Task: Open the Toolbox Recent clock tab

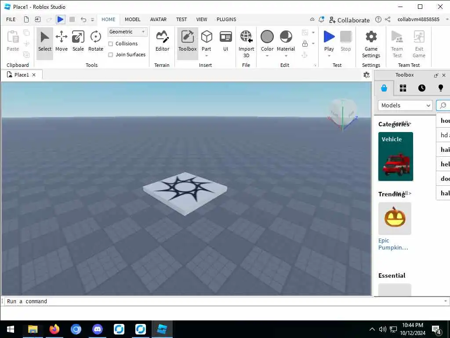Action: 421,88
